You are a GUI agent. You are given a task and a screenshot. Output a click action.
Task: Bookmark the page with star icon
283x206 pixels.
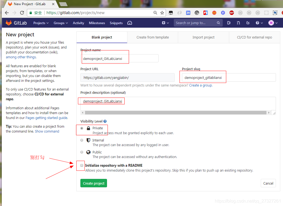tap(162, 13)
